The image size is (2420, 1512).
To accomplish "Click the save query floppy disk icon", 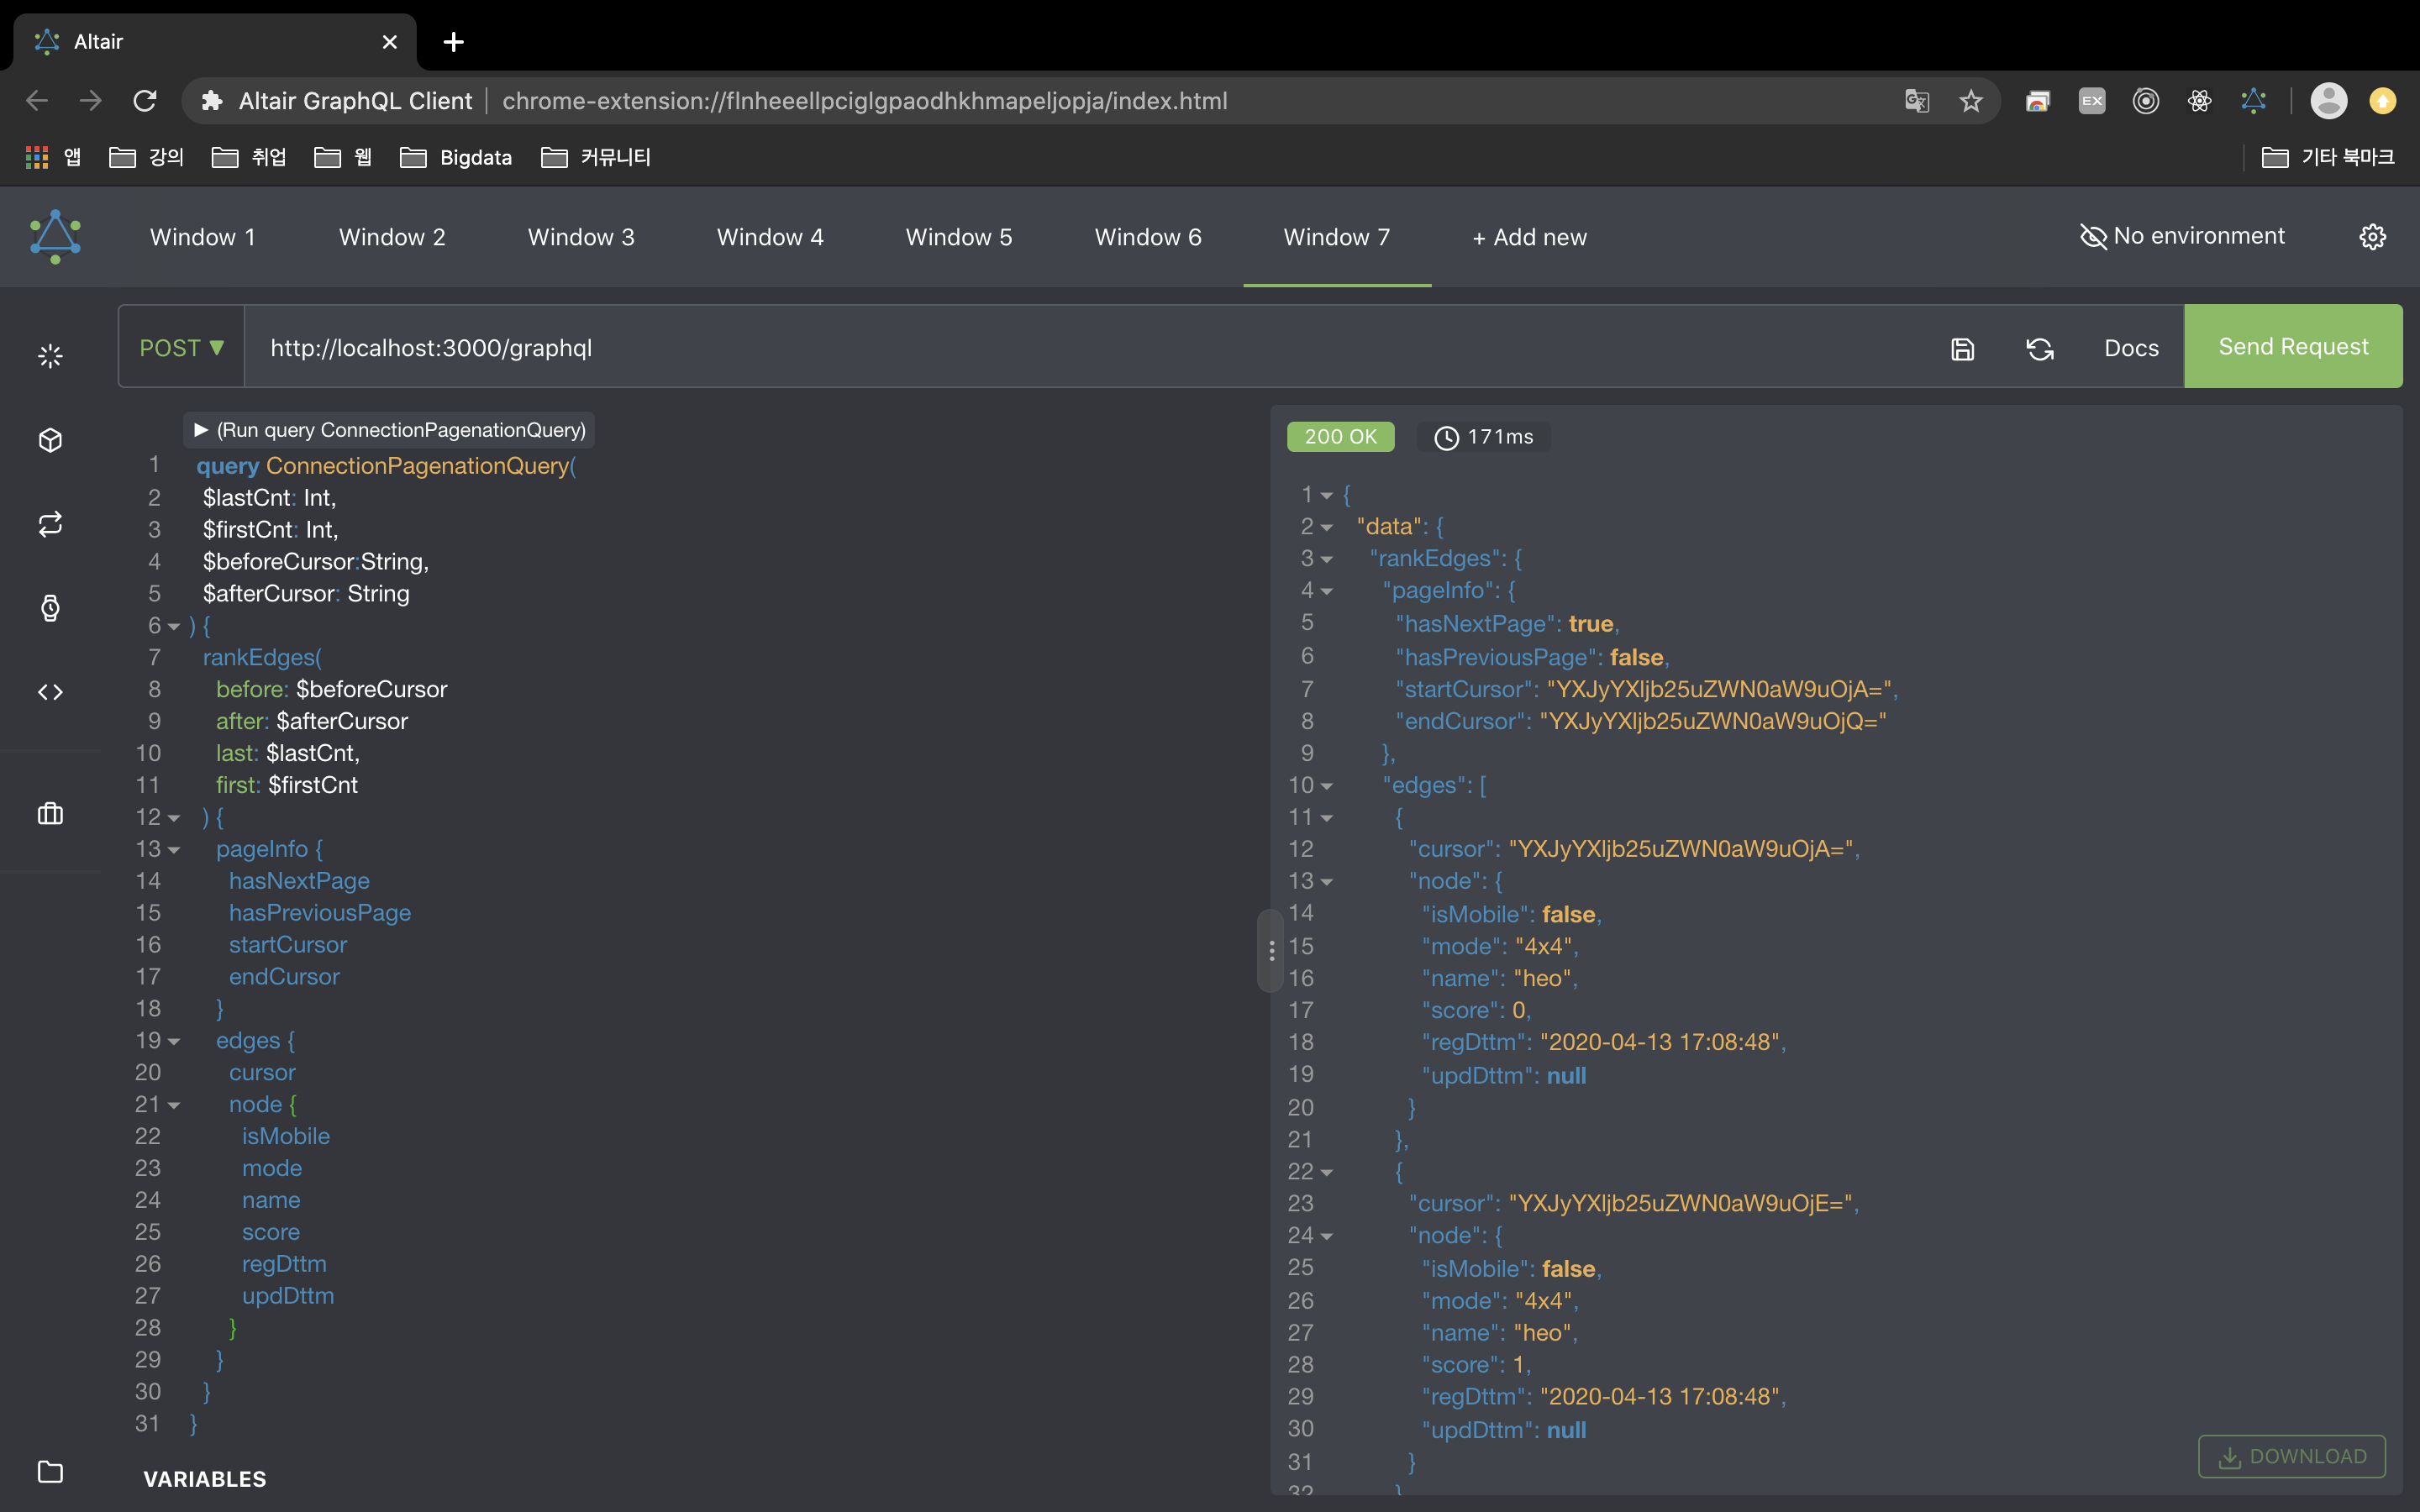I will 1962,349.
